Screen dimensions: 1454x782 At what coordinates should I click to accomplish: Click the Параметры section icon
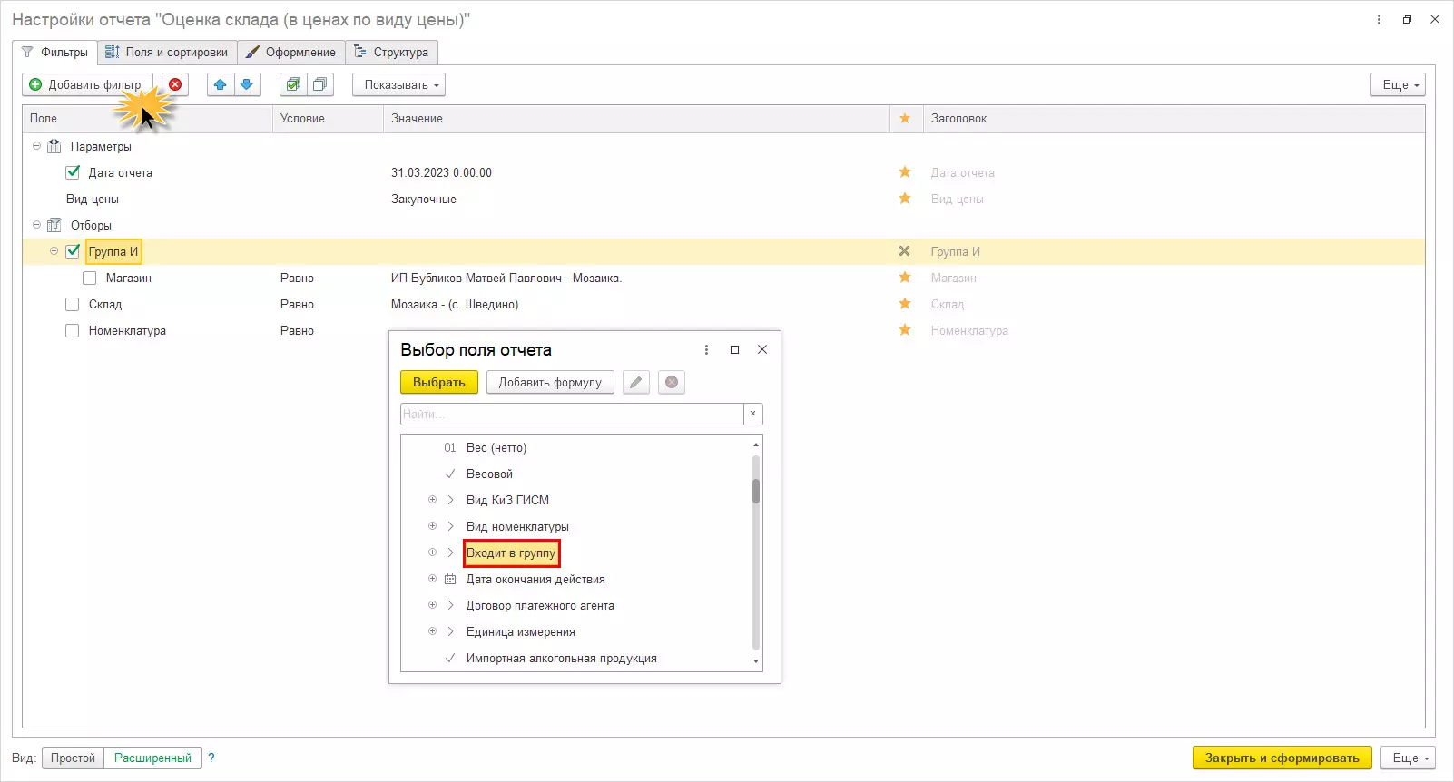point(54,146)
